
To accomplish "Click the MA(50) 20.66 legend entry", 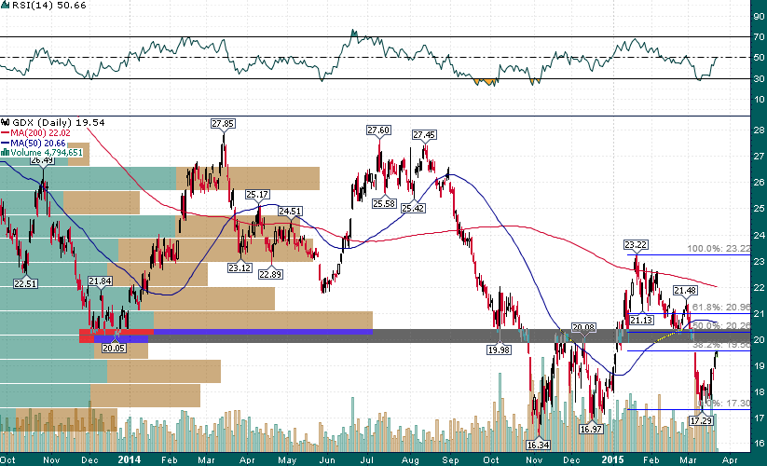I will [x=34, y=144].
